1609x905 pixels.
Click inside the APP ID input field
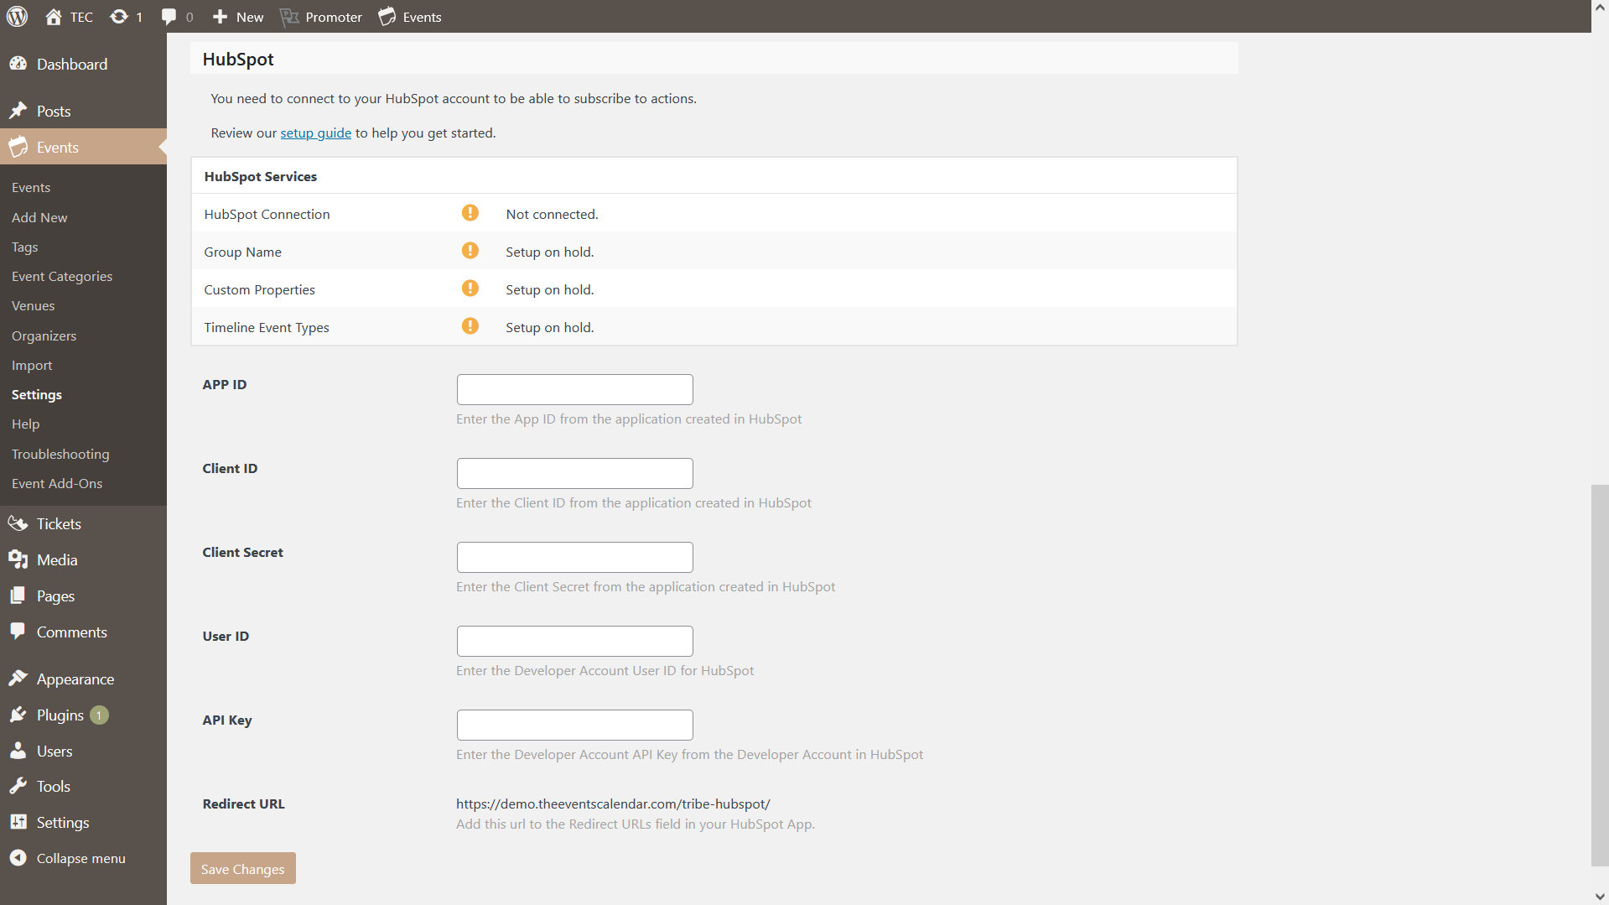(x=574, y=389)
